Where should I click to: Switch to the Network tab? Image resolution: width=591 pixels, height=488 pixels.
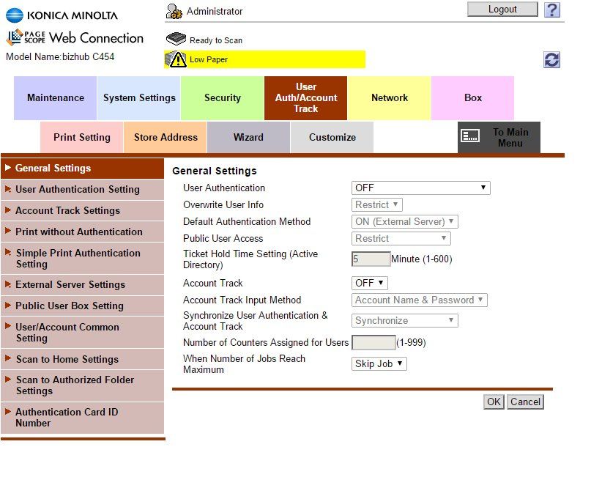390,97
